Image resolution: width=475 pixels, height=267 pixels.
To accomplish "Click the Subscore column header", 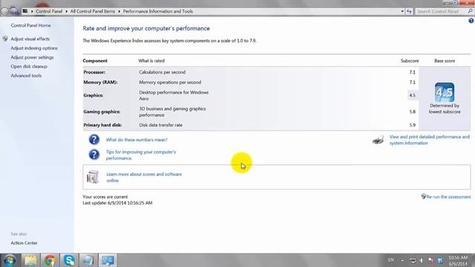I will 410,61.
